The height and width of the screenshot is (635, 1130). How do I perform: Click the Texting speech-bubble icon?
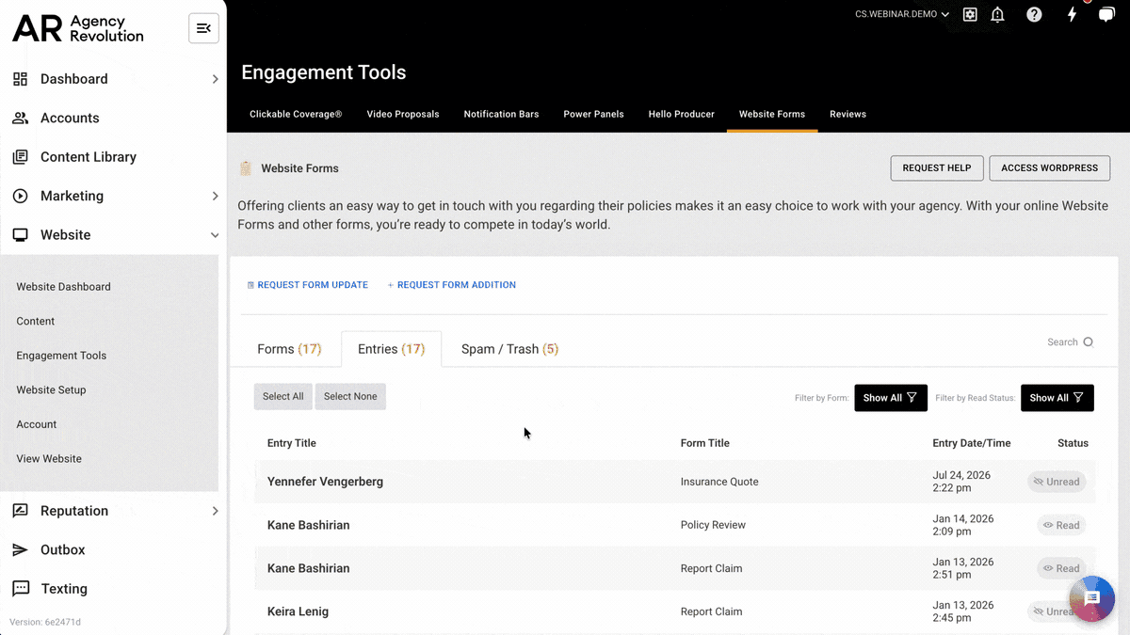(20, 589)
